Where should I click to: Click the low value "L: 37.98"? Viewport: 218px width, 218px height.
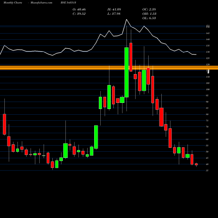pyautogui.click(x=114, y=14)
